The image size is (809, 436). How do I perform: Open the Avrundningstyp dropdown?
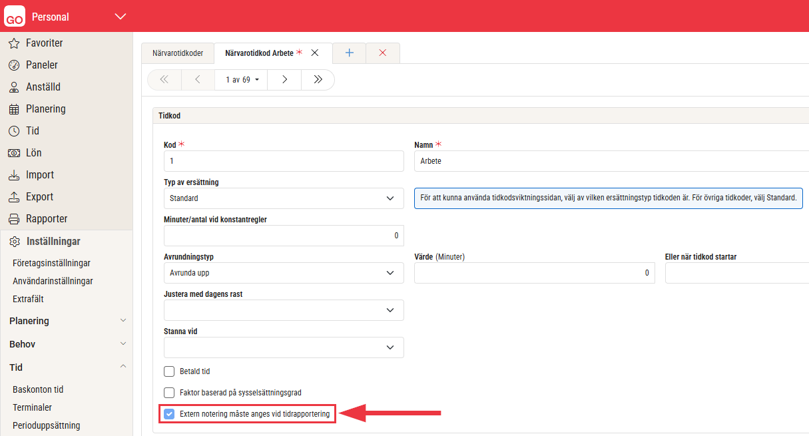point(284,273)
